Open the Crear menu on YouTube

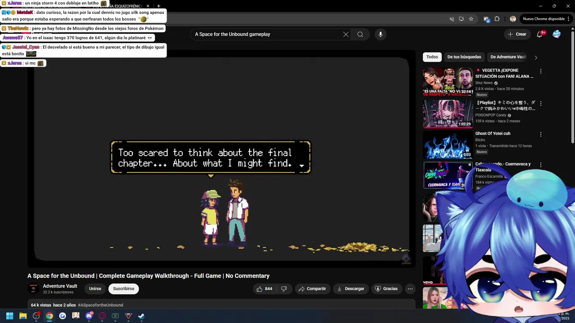pos(517,34)
